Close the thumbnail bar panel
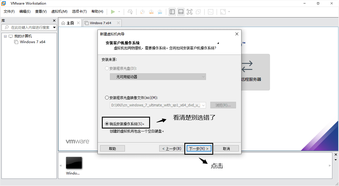The width and height of the screenshot is (339, 186). (336, 155)
